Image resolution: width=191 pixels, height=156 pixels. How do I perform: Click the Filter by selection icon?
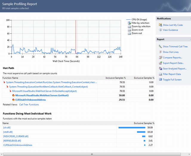pyautogui.click(x=129, y=23)
